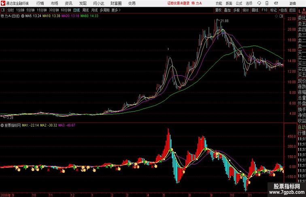Switch to 5分钟 period
Viewport: 306px width, 197px height.
[x=30, y=10]
